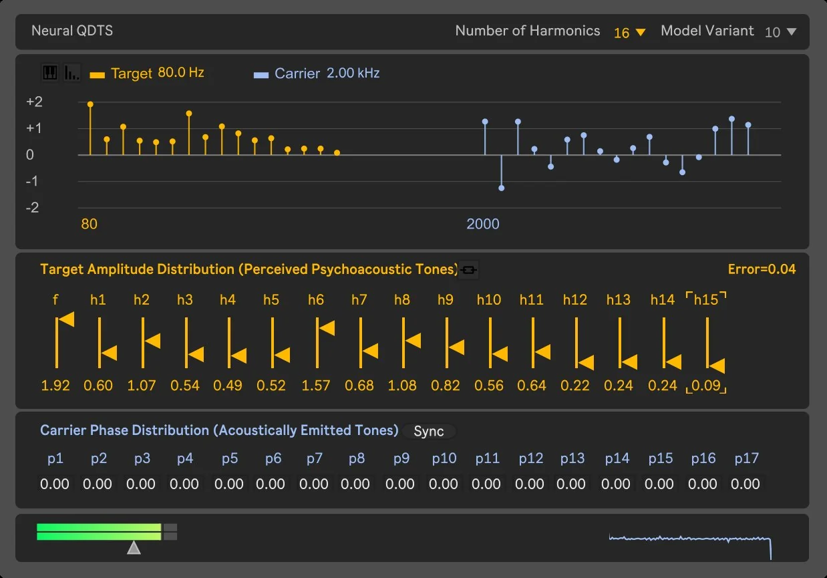The image size is (827, 578).
Task: Click the h9 value 0.82
Action: click(x=446, y=386)
